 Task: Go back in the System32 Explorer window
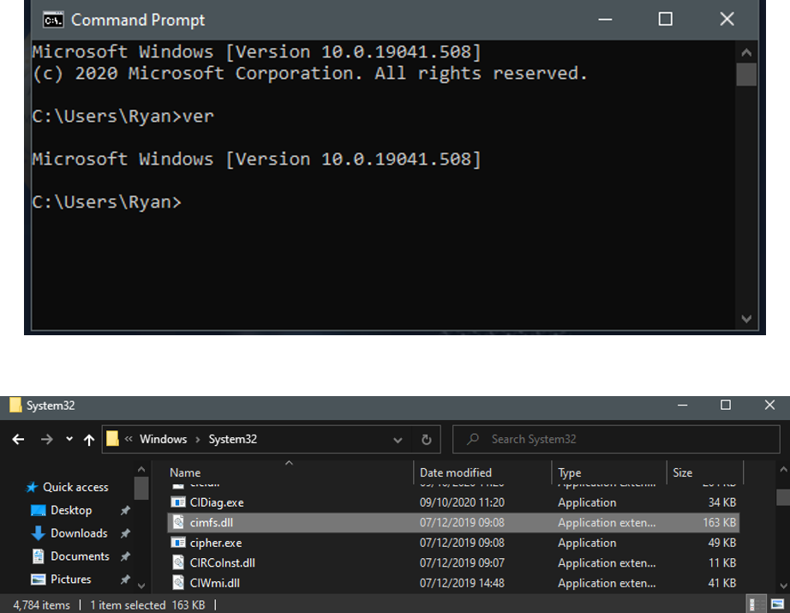[x=18, y=440]
